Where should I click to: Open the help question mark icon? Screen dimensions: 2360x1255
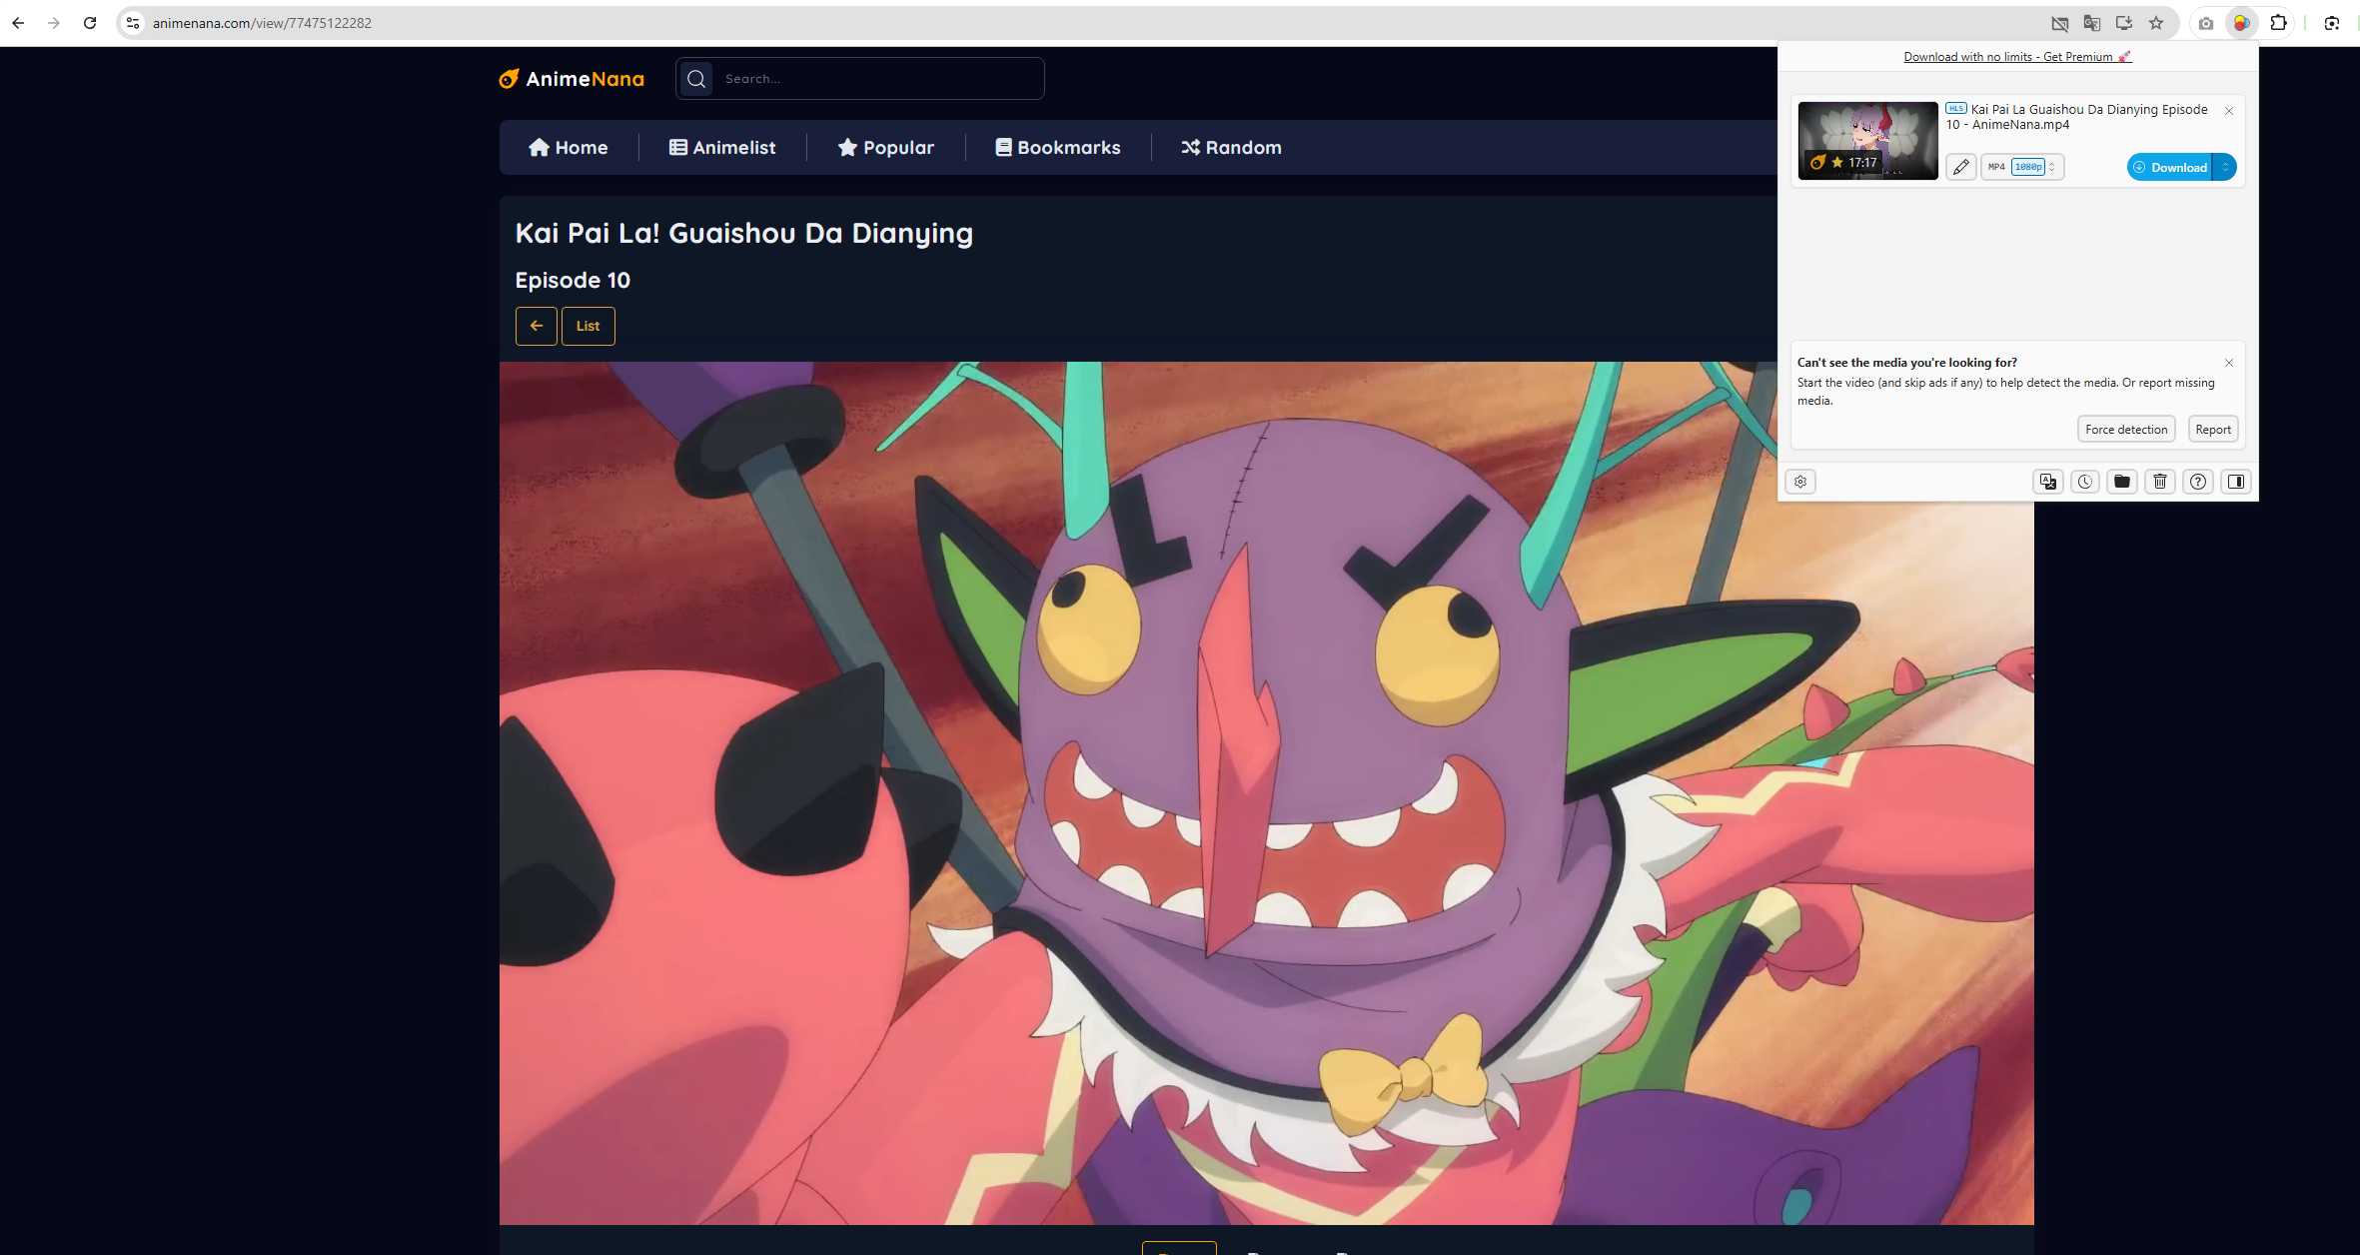[2198, 482]
